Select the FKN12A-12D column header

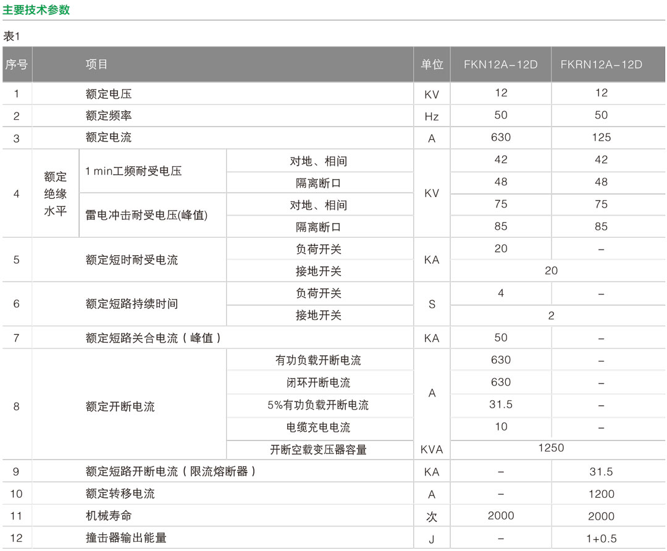pyautogui.click(x=501, y=64)
